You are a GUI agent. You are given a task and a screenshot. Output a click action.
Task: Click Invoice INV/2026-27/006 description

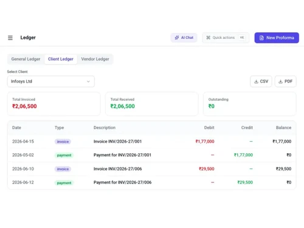118,169
